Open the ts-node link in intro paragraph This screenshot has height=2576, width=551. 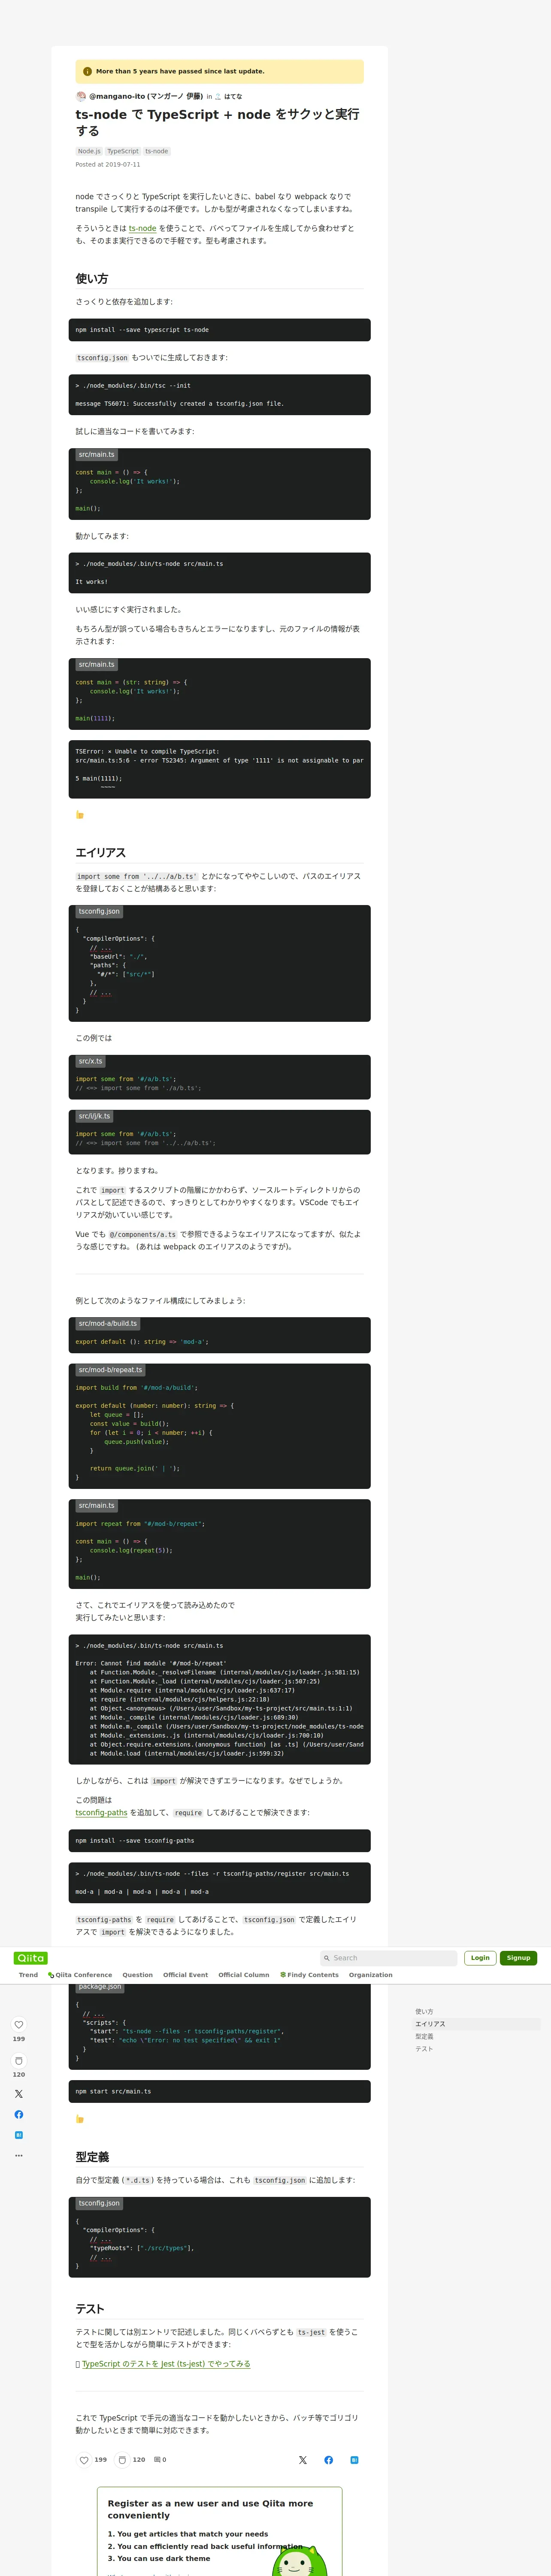pyautogui.click(x=142, y=228)
